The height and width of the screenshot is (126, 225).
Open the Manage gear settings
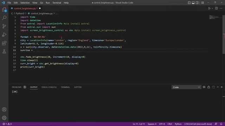[4, 118]
